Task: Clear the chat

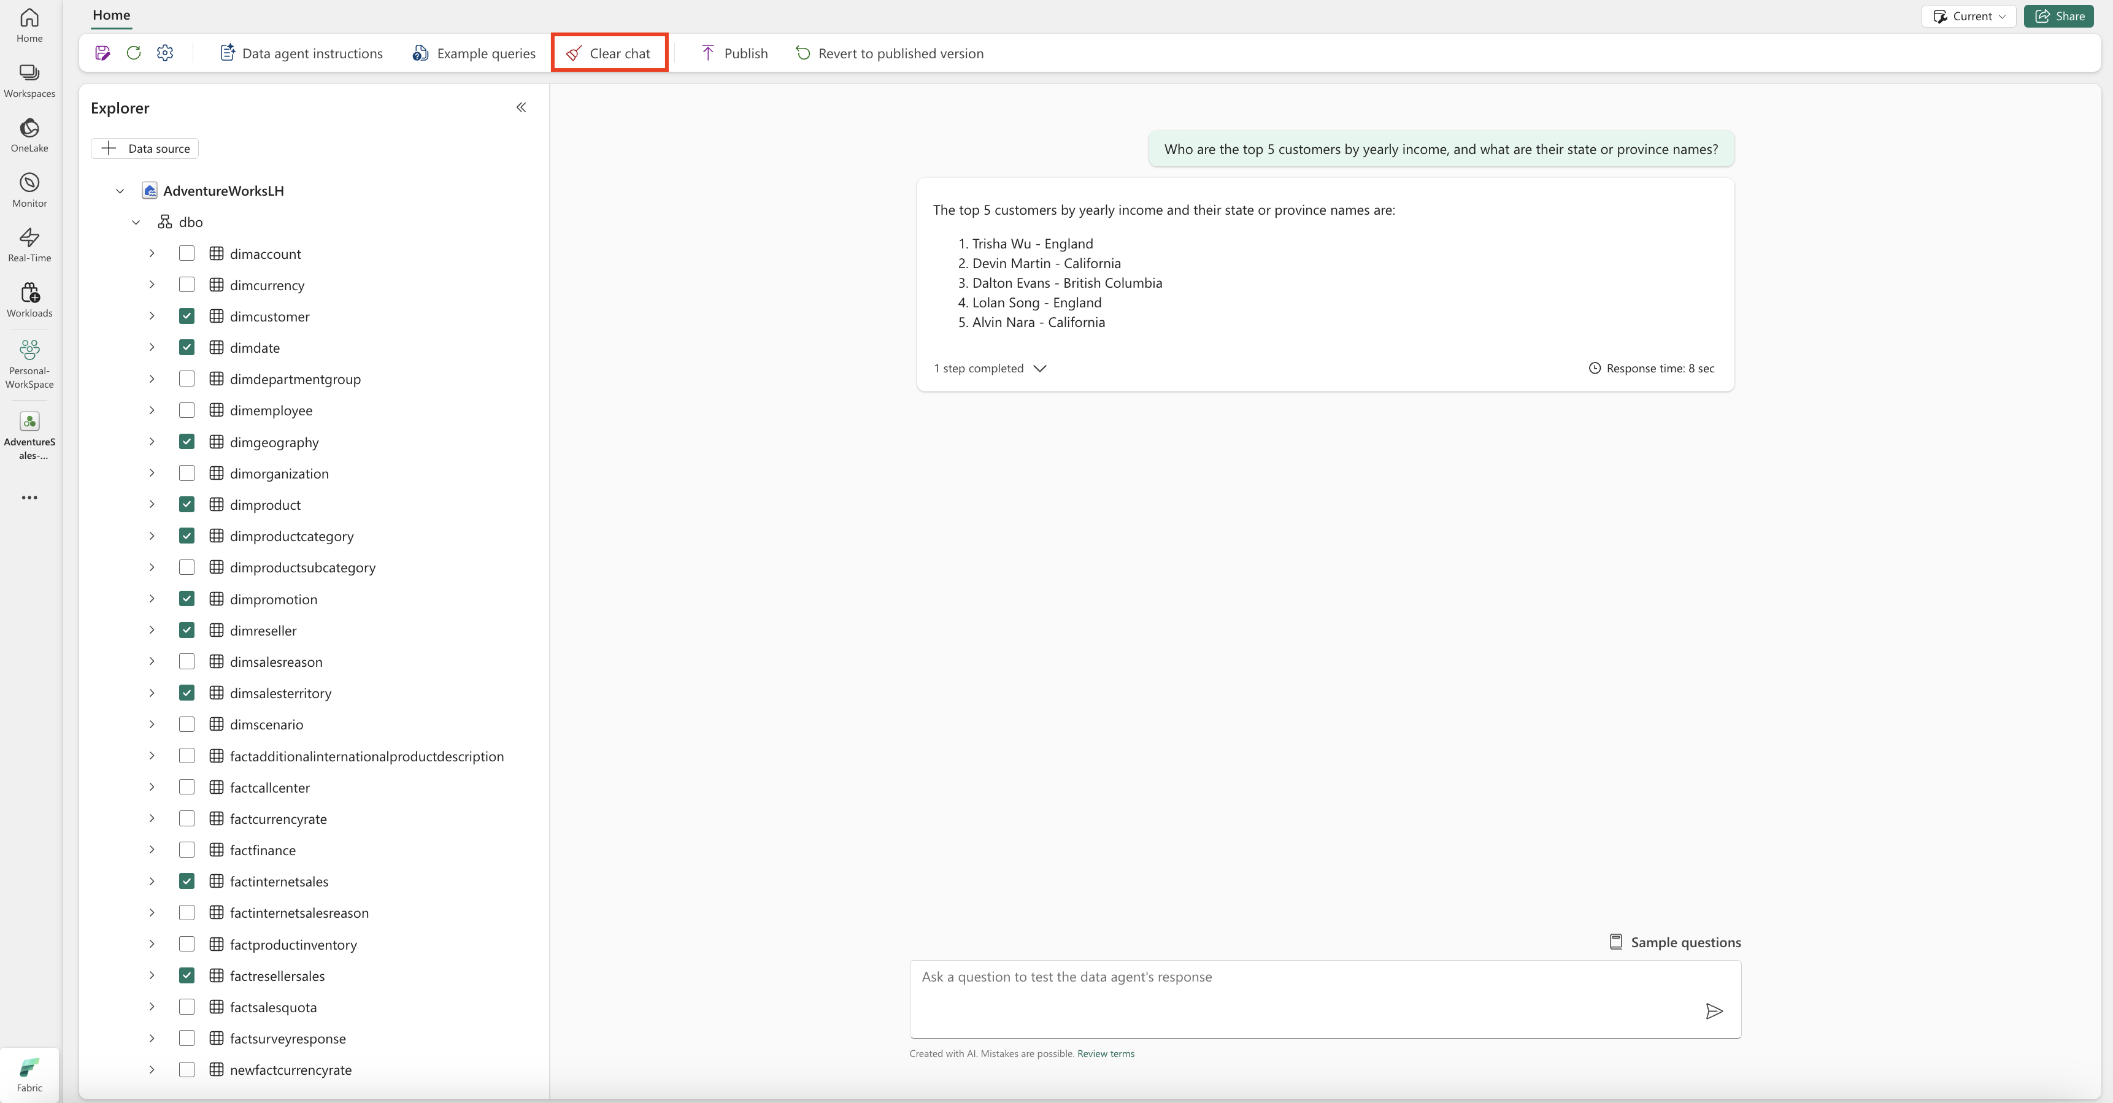Action: pyautogui.click(x=609, y=53)
